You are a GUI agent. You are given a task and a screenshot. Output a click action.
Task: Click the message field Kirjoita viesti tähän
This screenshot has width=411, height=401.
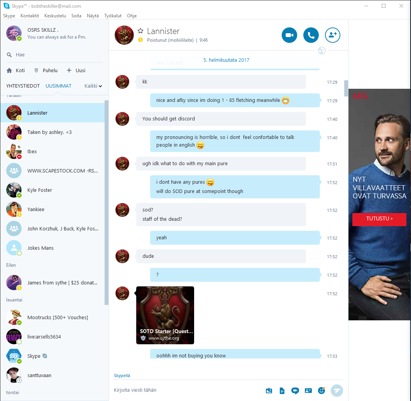tap(188, 390)
